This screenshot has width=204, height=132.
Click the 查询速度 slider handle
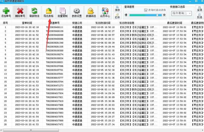click(157, 15)
